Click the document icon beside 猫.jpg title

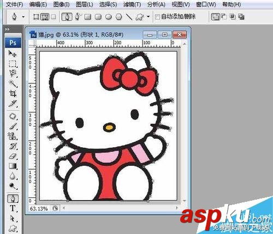tap(33, 34)
